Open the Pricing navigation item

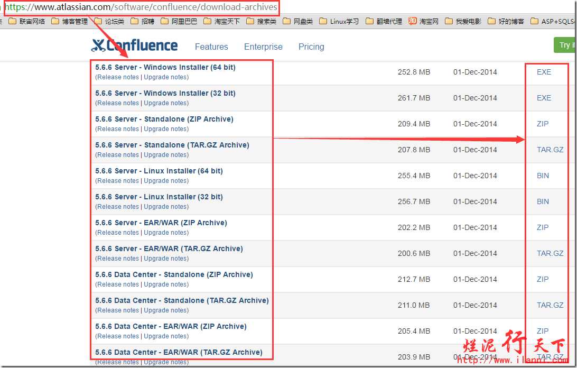click(x=311, y=47)
